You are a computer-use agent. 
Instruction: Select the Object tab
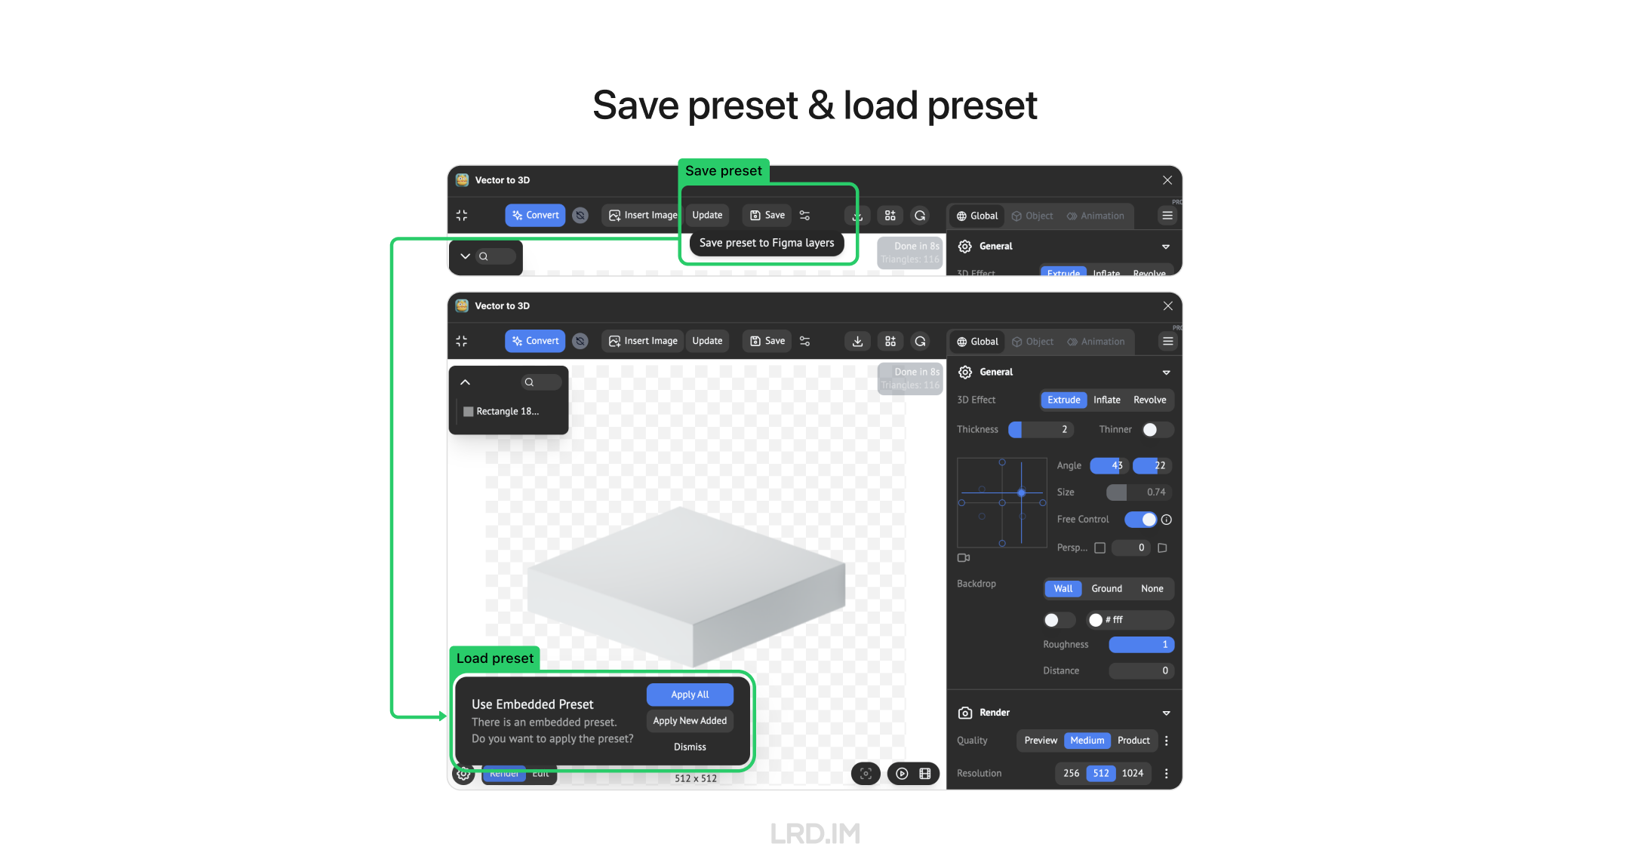click(1037, 340)
